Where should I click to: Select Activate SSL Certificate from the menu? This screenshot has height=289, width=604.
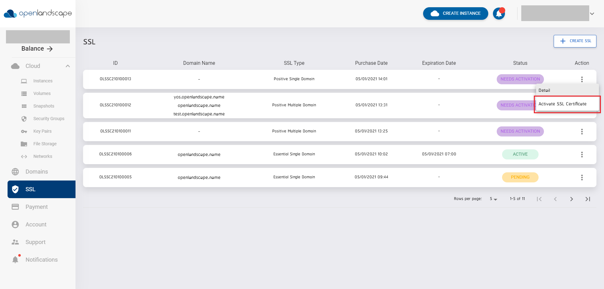point(563,103)
